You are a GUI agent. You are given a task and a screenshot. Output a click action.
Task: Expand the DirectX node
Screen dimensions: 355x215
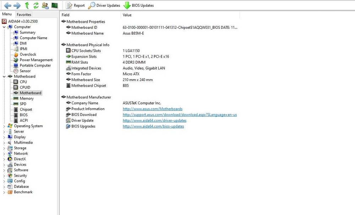4,159
